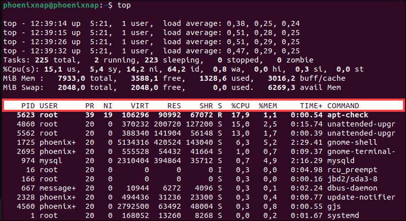Select the jbd2/sda3-8 command
This screenshot has height=221, width=406.
pyautogui.click(x=352, y=179)
